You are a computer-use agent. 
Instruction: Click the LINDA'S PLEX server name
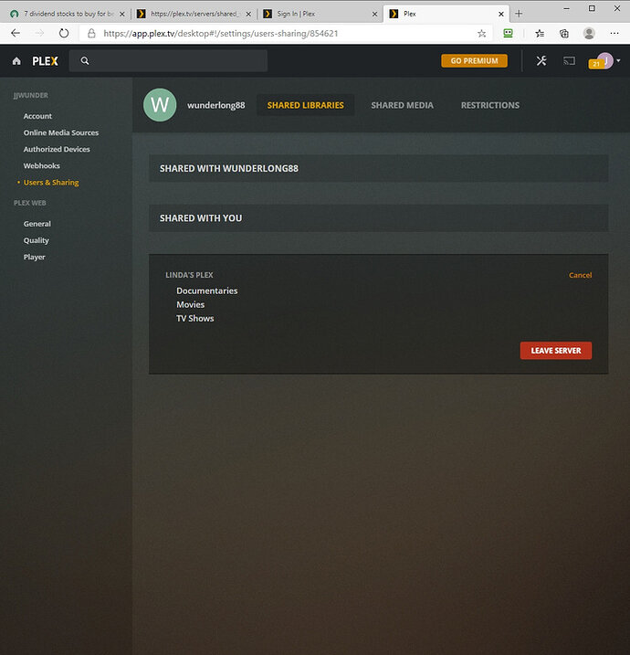click(189, 275)
